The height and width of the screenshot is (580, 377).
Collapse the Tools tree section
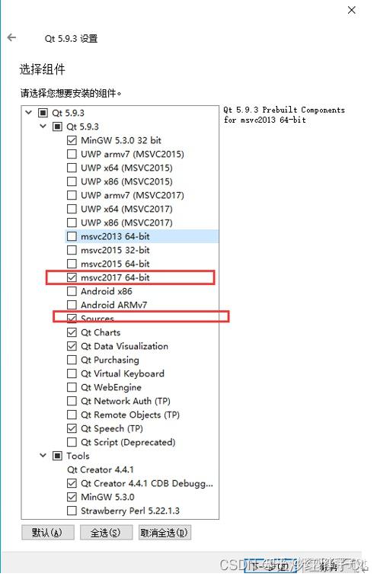click(x=43, y=455)
